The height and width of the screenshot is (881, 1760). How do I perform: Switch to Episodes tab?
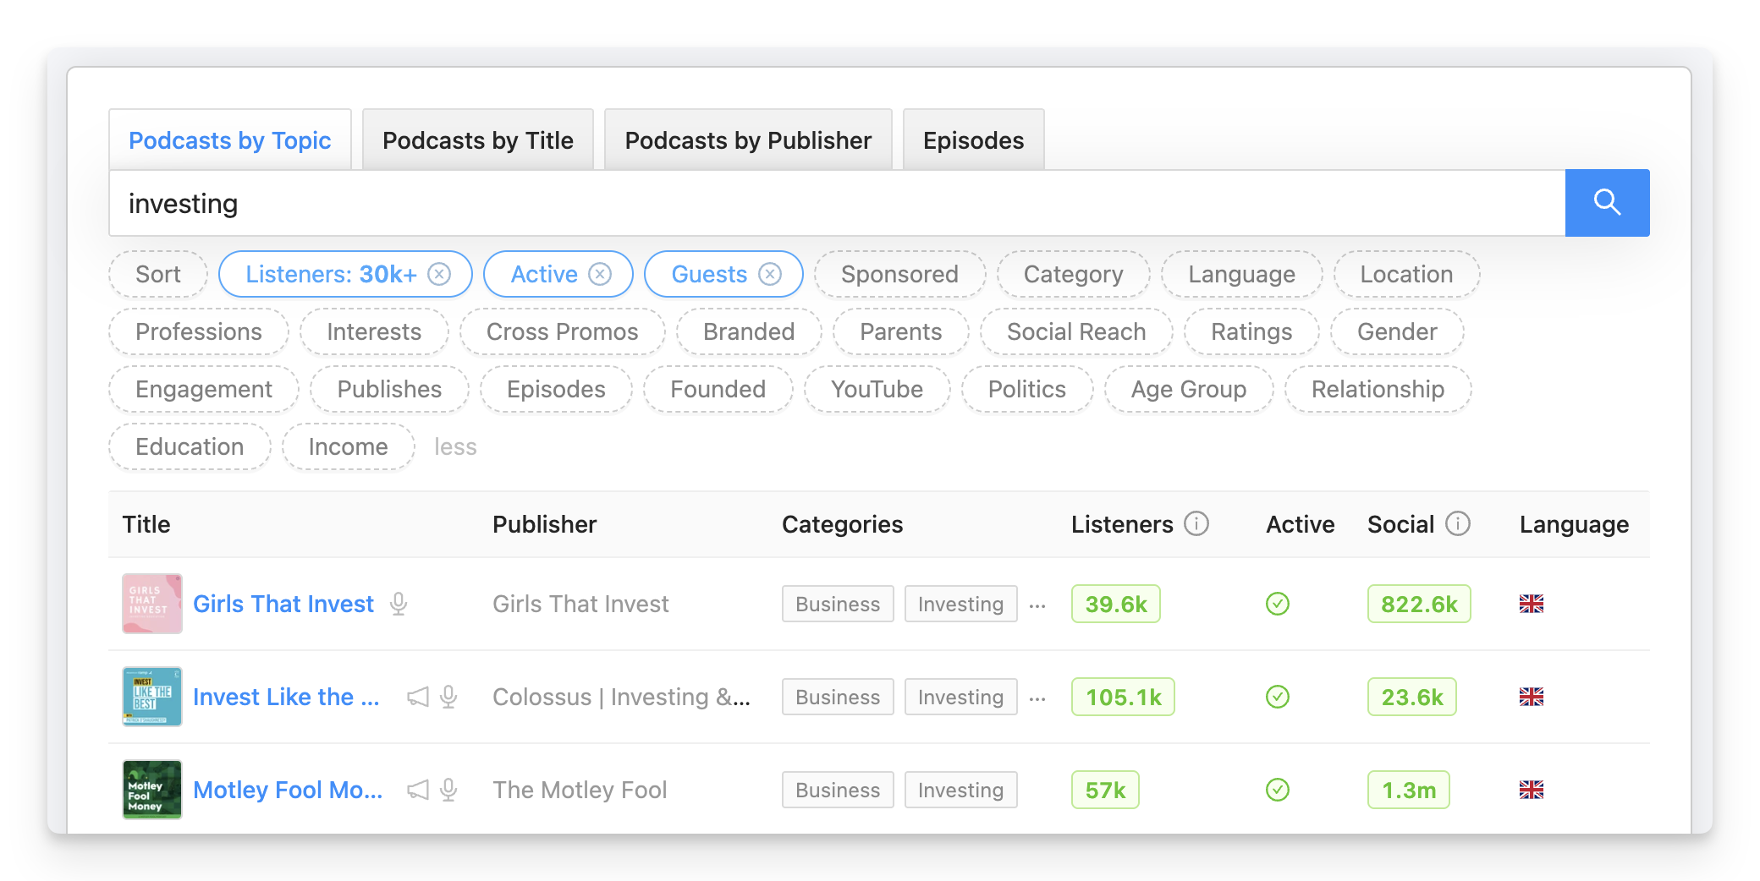pos(974,140)
